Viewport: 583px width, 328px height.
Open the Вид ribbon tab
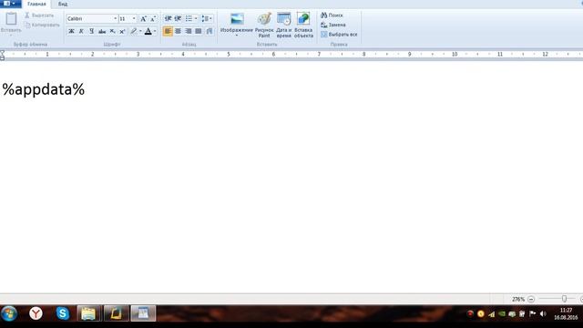click(63, 4)
